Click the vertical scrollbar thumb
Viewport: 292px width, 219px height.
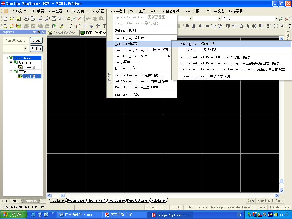(x=281, y=181)
